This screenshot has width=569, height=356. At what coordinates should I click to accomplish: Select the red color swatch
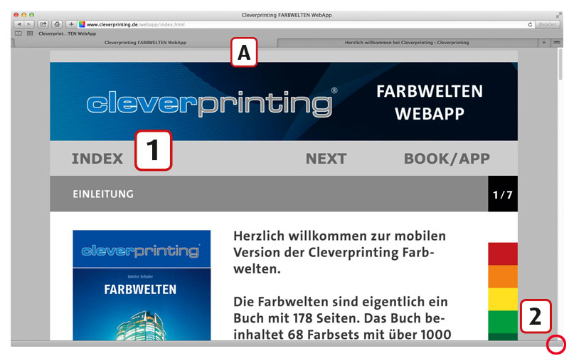[503, 254]
